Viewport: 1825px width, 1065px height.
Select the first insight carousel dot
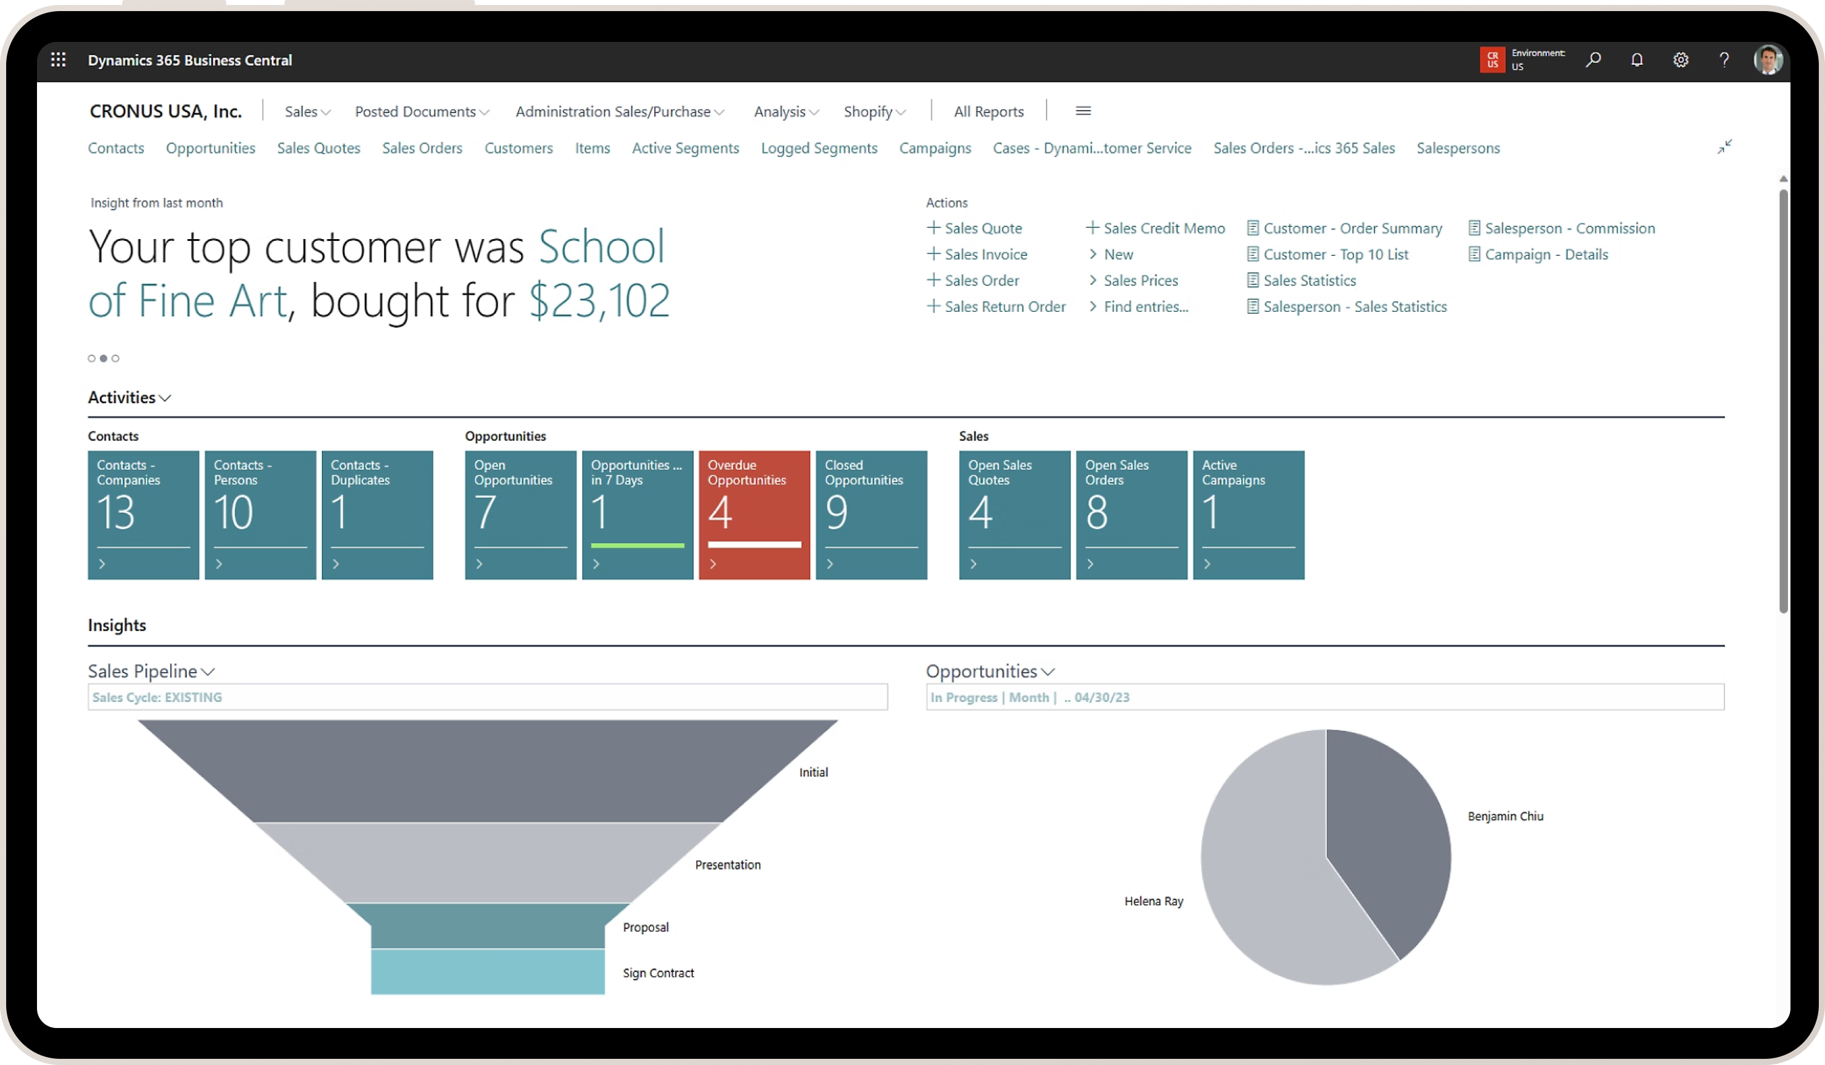pyautogui.click(x=91, y=358)
